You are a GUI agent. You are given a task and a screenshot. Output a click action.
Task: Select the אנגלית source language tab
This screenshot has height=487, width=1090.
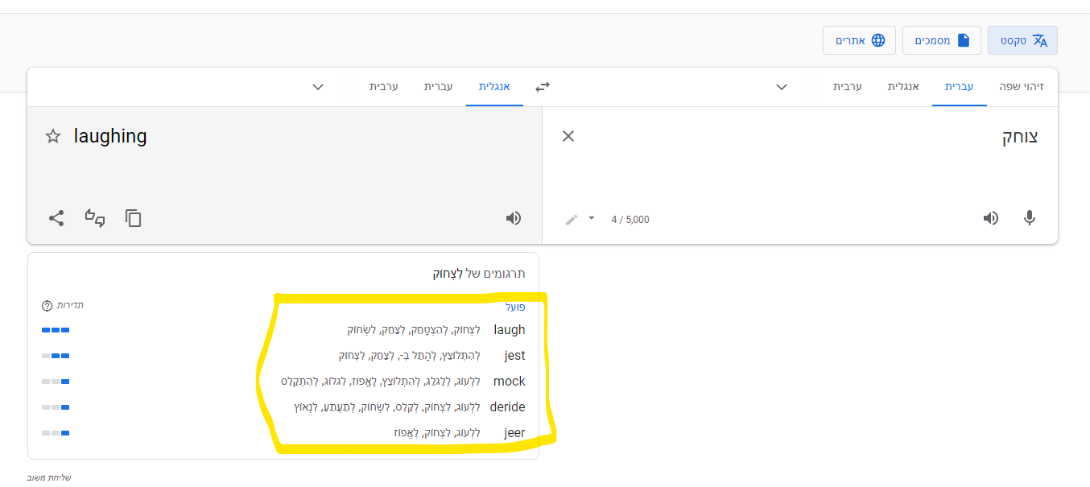point(903,87)
